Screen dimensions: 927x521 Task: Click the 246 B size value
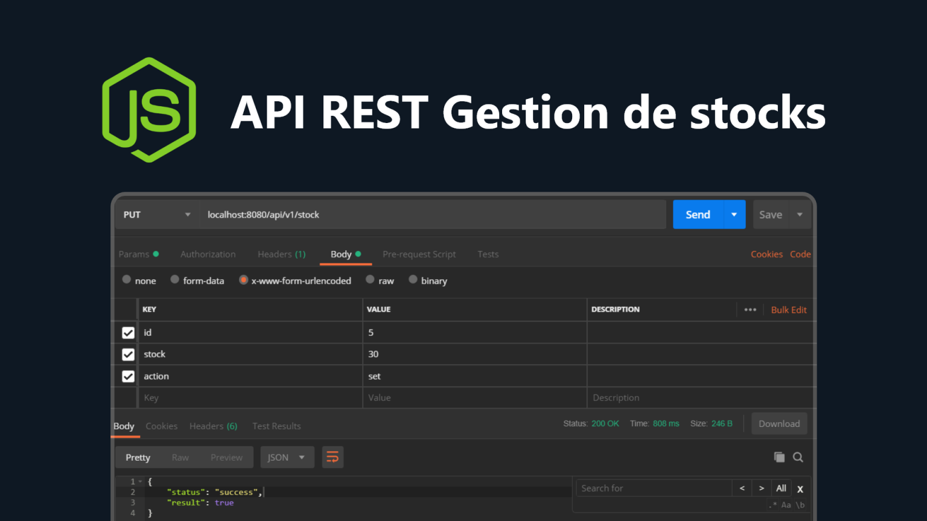click(722, 424)
